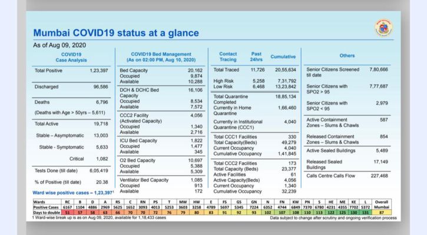The image size is (427, 235).
Task: Click the 'Mumbai COVID19 status at a glance' title
Action: pyautogui.click(x=116, y=33)
